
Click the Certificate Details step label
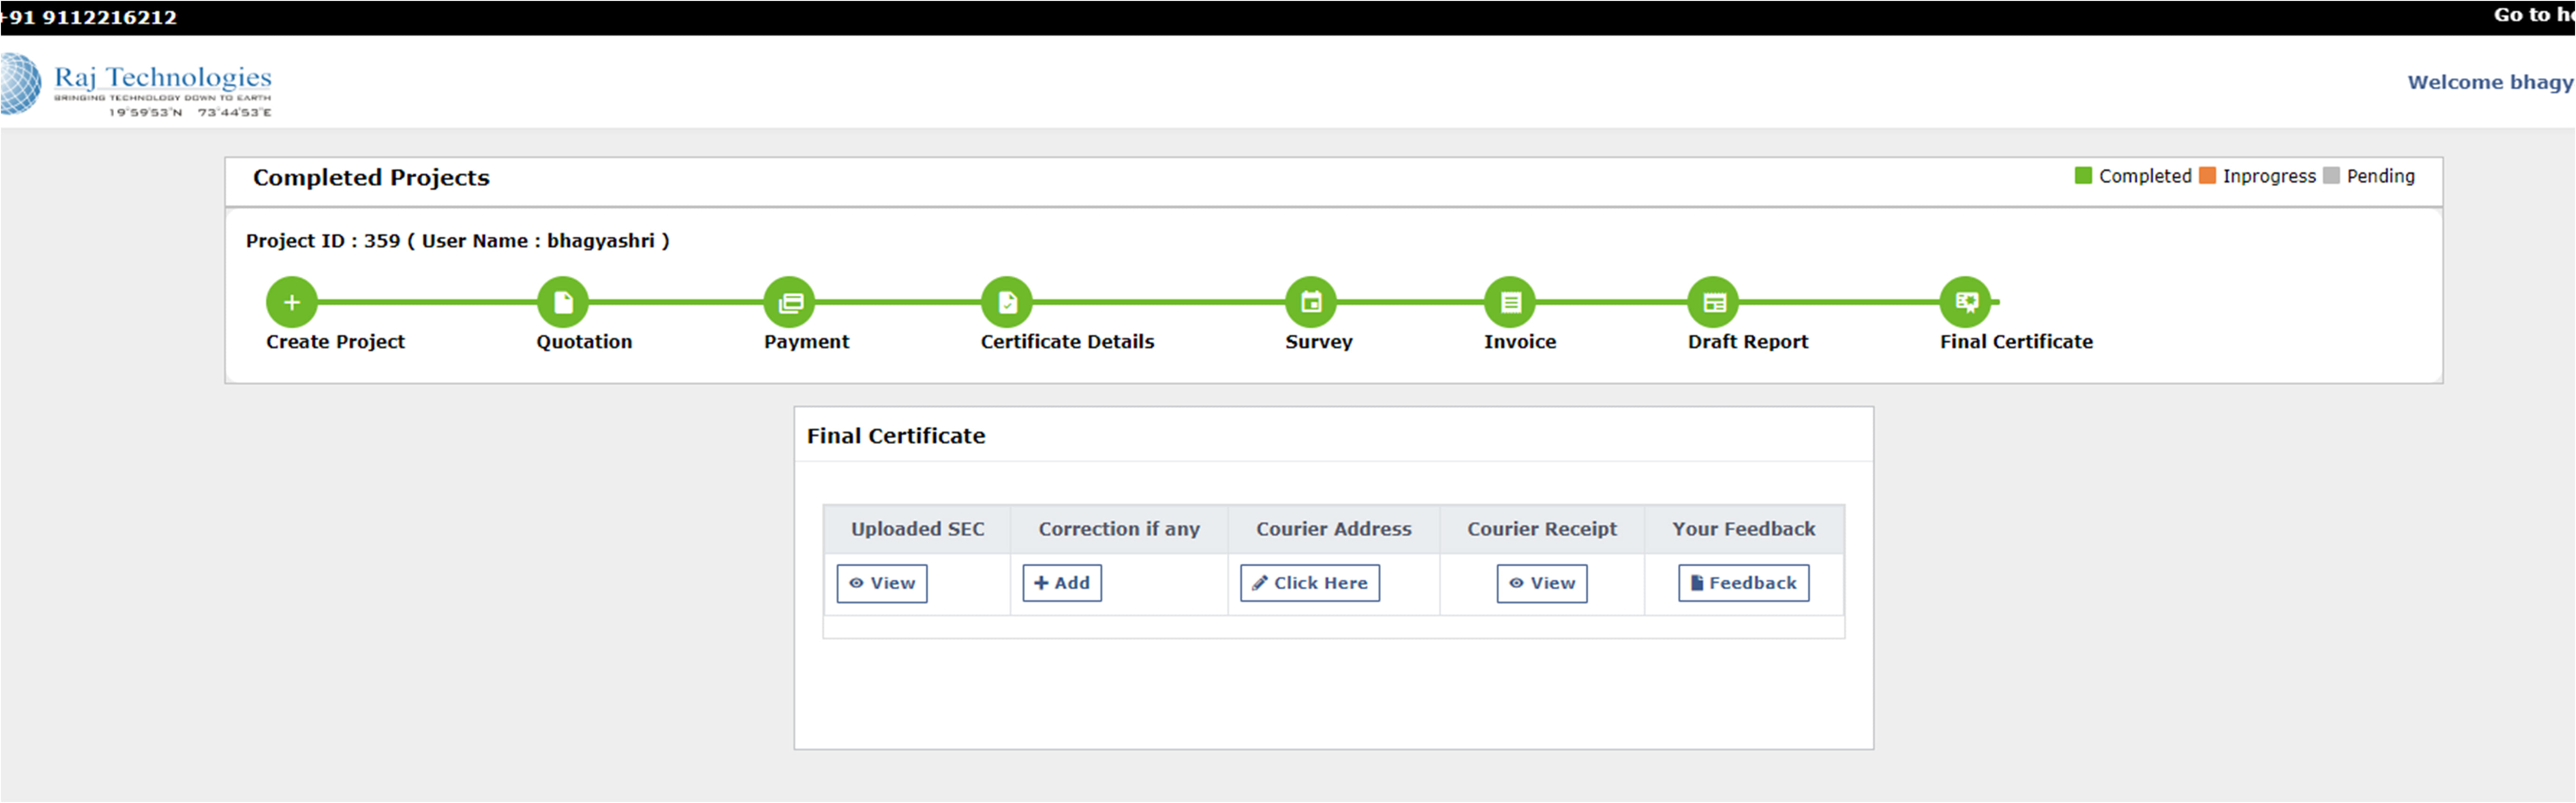[1067, 342]
